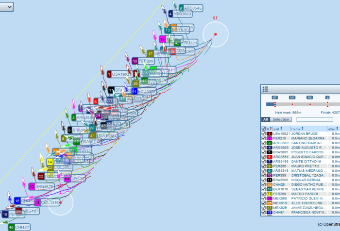The height and width of the screenshot is (231, 340).
Task: Toggle checkbox for MARIANO ZEGARRA
Action: [264, 138]
